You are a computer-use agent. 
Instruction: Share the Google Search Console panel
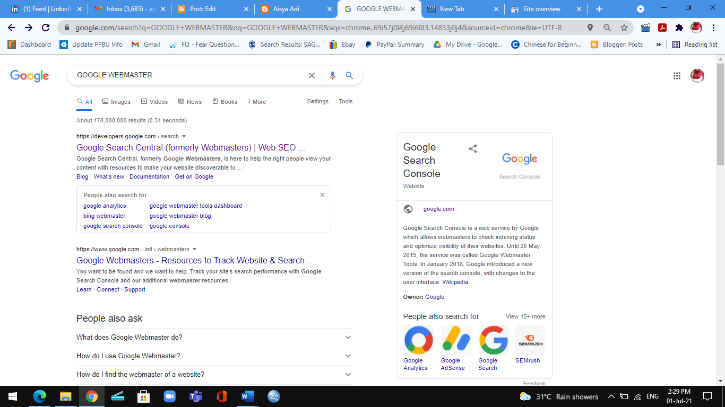pos(473,148)
